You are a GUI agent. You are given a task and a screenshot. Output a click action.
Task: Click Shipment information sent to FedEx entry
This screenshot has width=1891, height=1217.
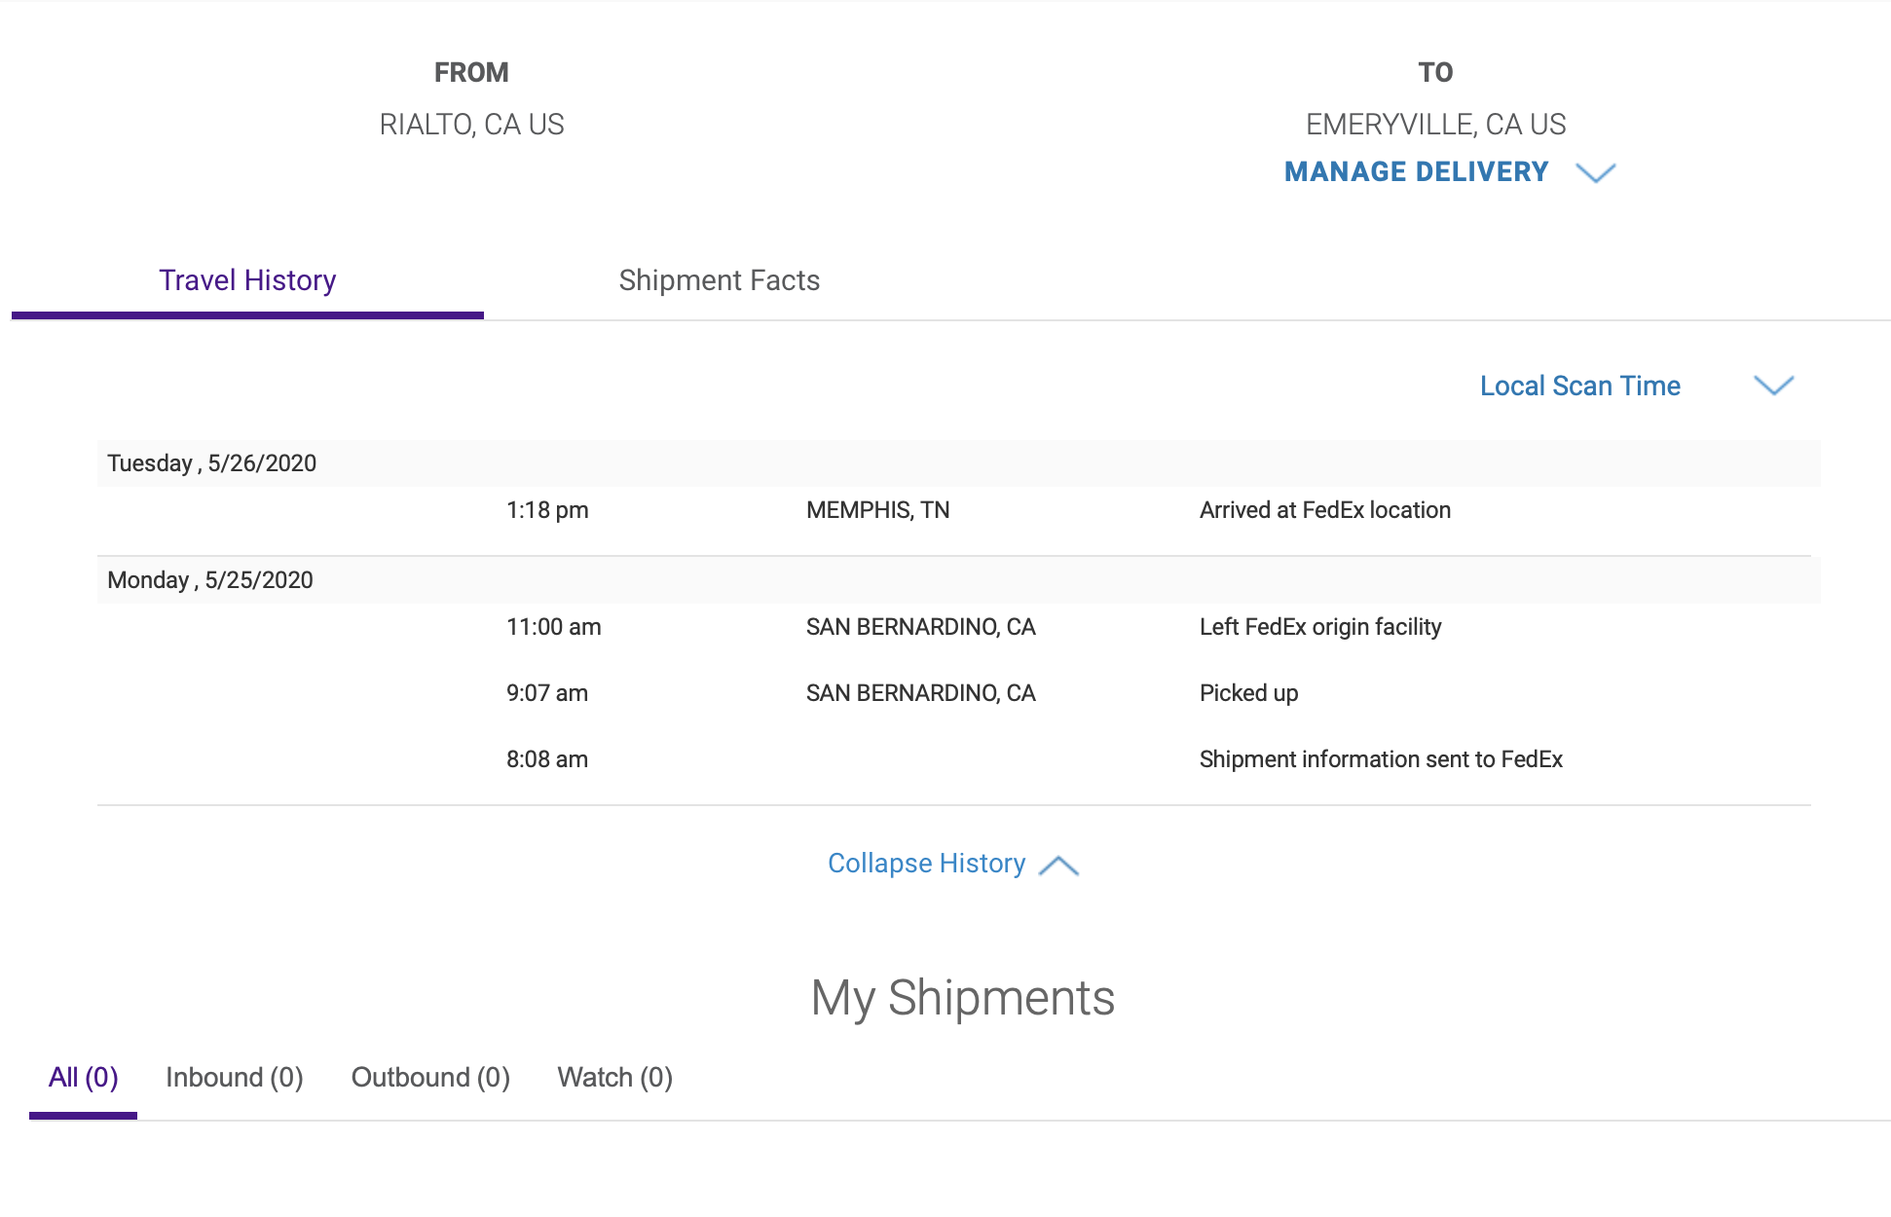1380,759
